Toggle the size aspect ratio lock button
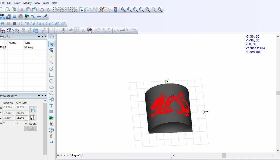 click(33, 110)
